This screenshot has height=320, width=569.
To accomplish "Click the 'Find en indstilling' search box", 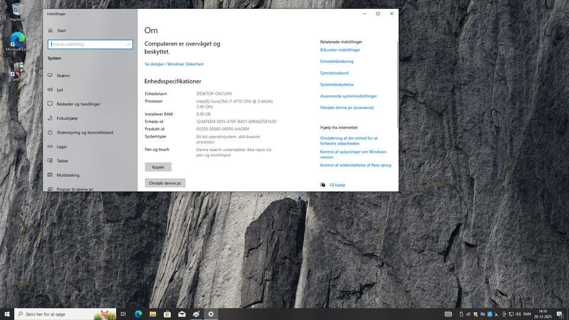I will pyautogui.click(x=89, y=44).
